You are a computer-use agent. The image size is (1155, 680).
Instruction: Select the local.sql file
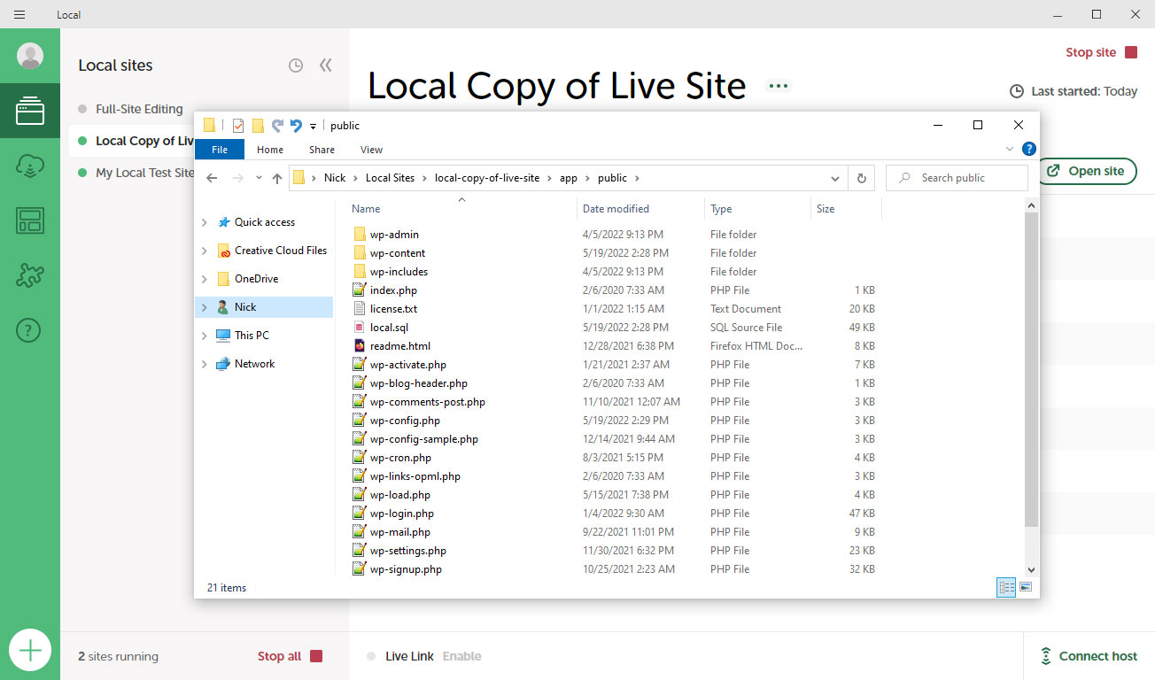[x=389, y=328]
